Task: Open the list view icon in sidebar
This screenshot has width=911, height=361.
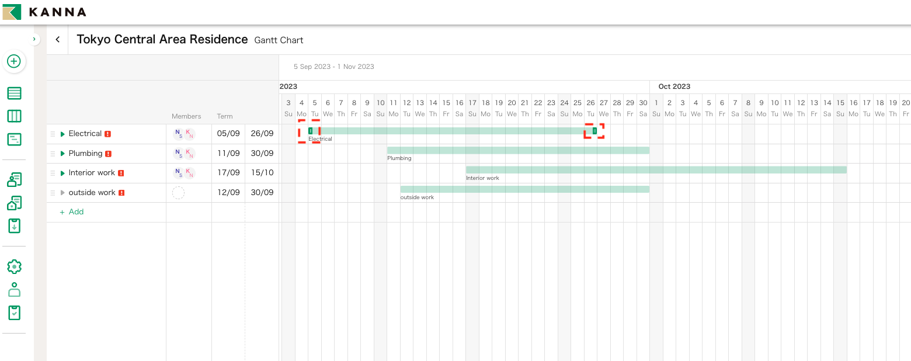Action: click(x=14, y=93)
